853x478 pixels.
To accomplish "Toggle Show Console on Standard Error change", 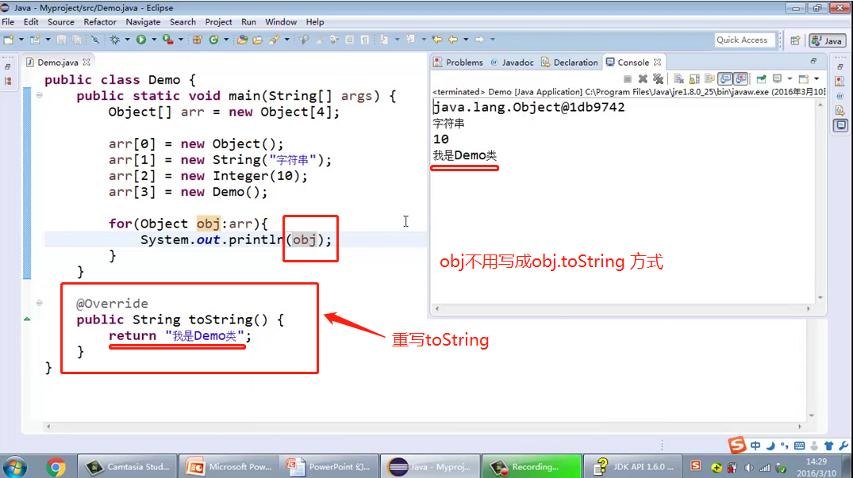I will 740,78.
